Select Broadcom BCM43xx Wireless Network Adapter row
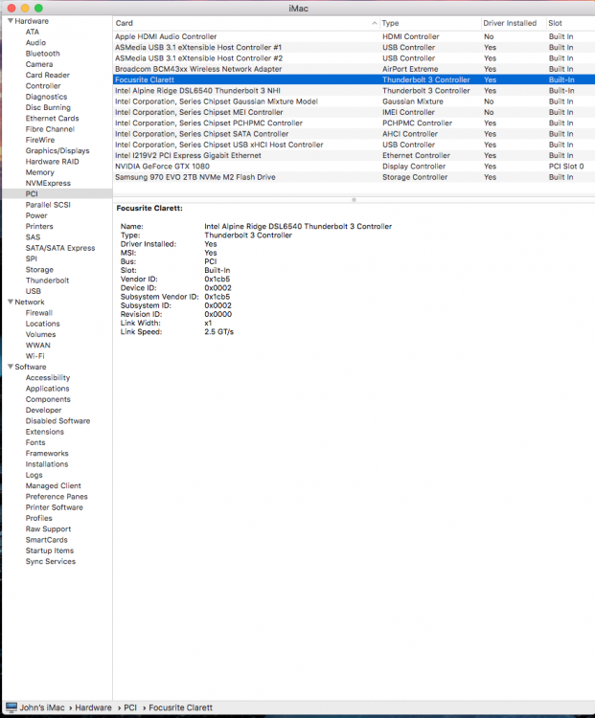Viewport: 595px width, 718px height. tap(354, 69)
